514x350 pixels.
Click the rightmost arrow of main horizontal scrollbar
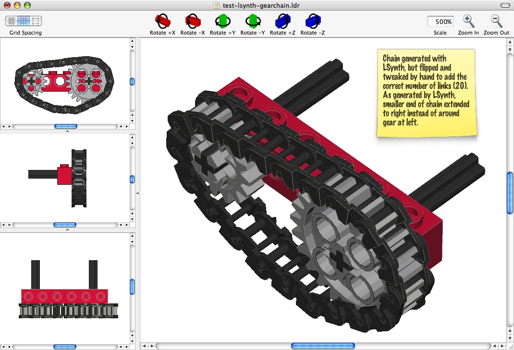pyautogui.click(x=502, y=346)
